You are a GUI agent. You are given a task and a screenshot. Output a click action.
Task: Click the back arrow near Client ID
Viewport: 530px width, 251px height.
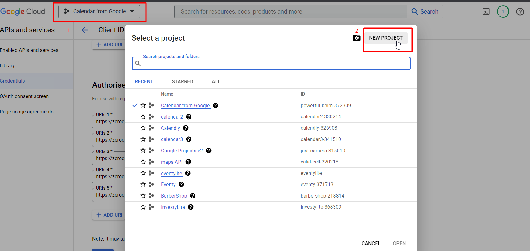pyautogui.click(x=84, y=30)
